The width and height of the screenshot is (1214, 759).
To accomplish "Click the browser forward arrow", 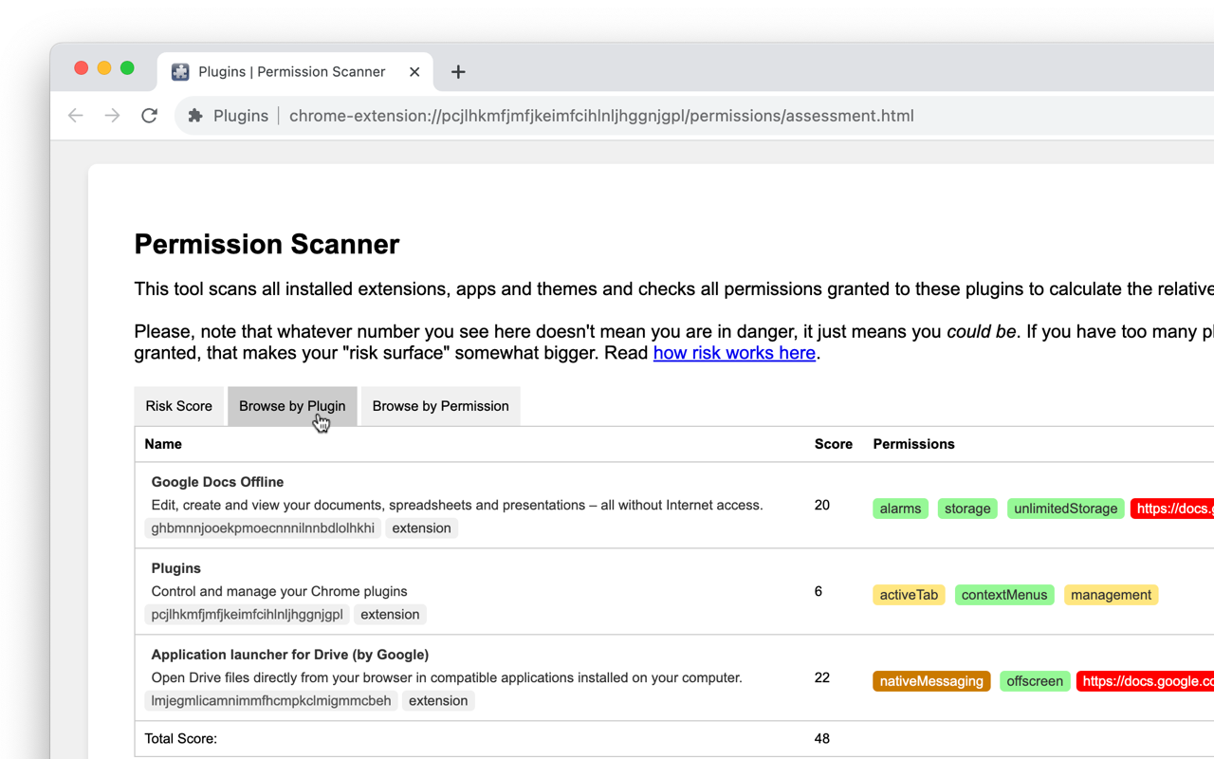I will pos(112,116).
